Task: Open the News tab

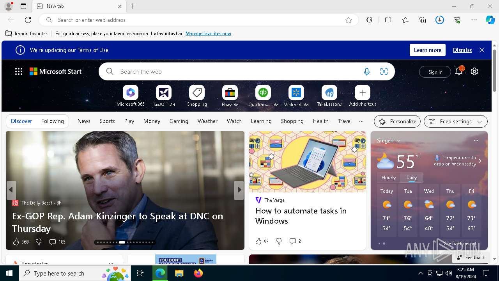Action: (84, 121)
